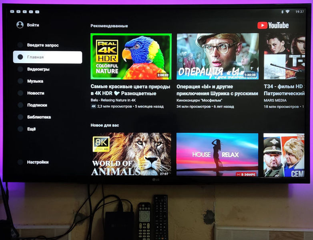Expand the Ещё menu item
Screen dimensions: 313x240
tap(31, 129)
